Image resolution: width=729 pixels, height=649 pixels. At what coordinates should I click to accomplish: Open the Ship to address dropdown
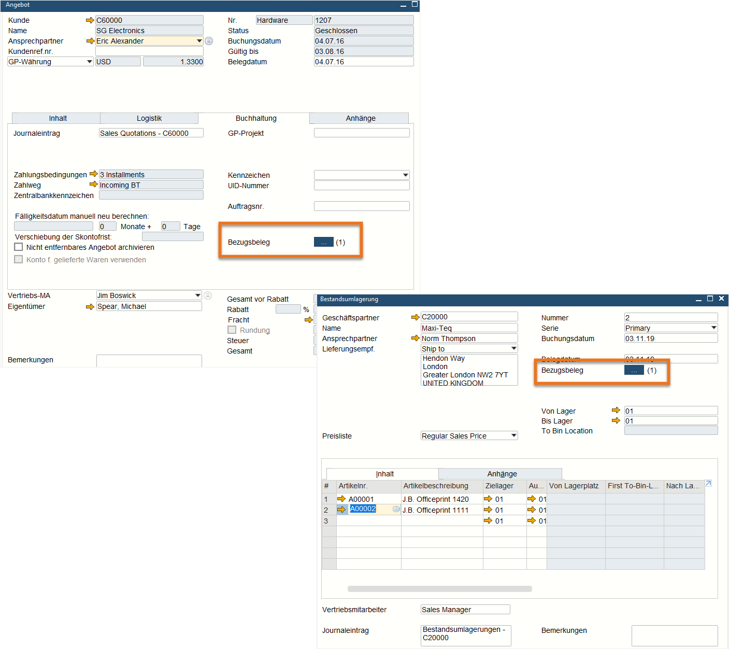tap(512, 348)
